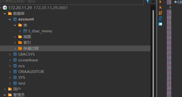This screenshot has height=97, width=182.
Task: Expand the t_rbac_menu table chevron
Action: point(20,31)
